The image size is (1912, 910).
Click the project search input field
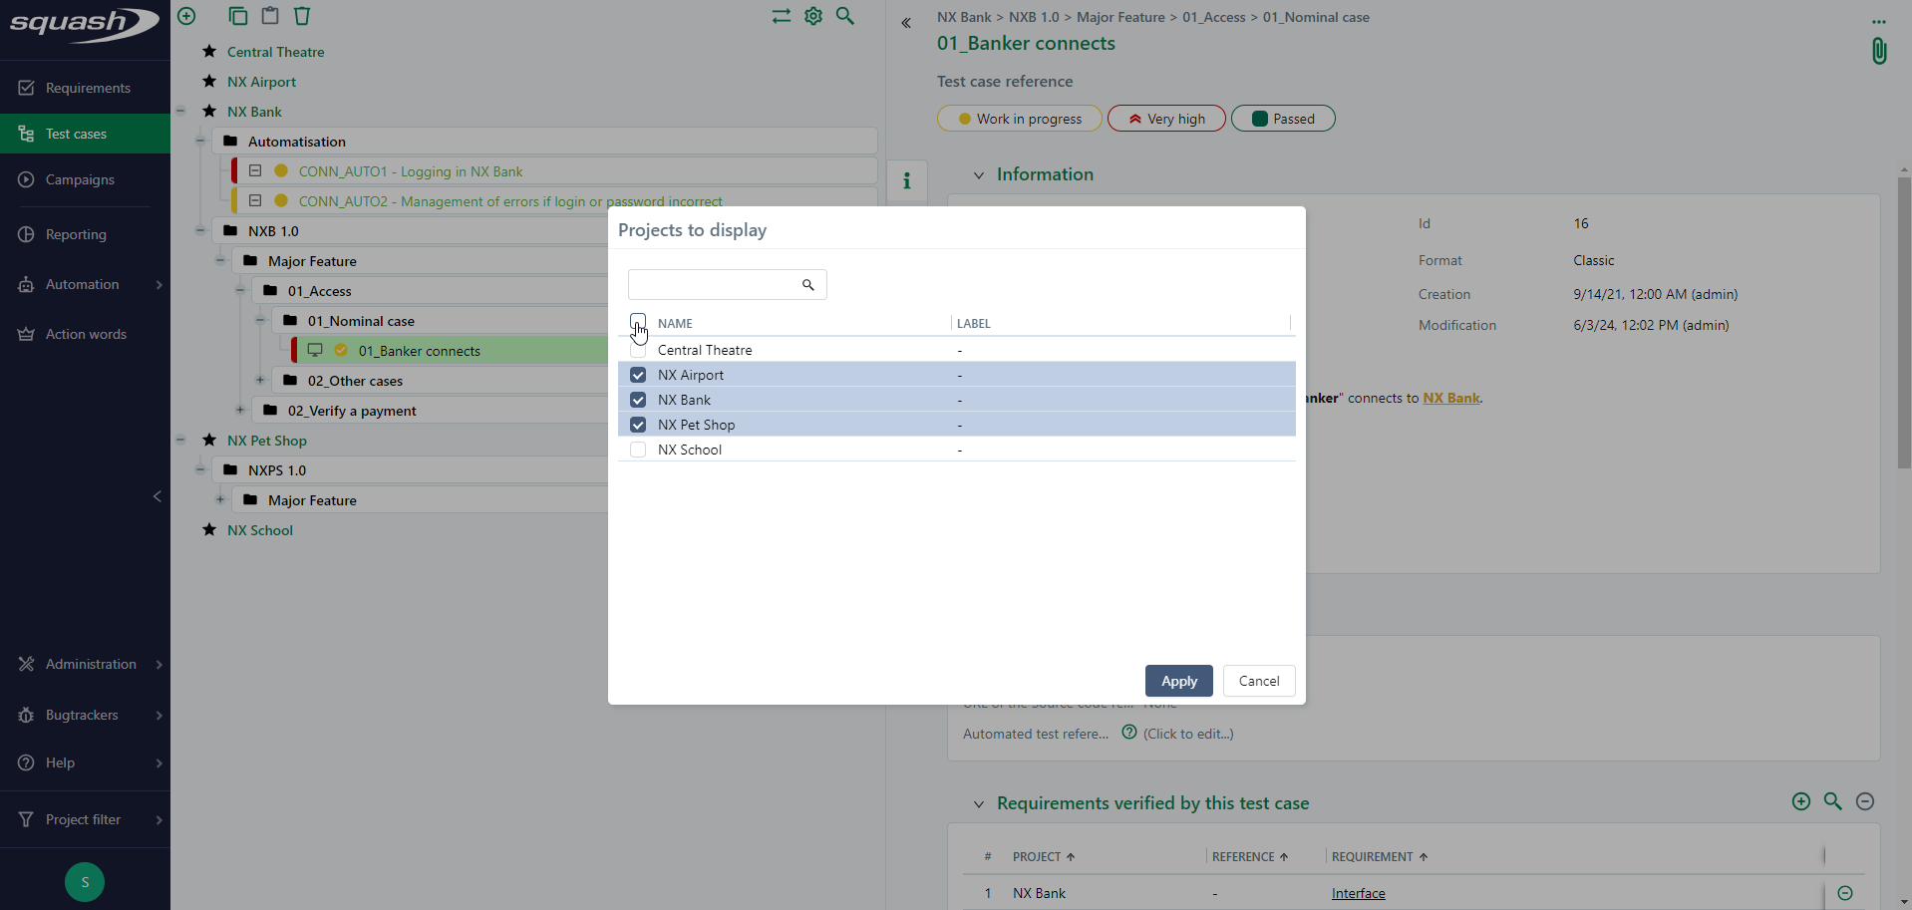point(714,285)
